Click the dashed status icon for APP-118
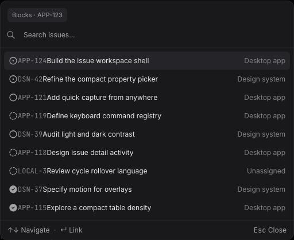Viewport: 294px width, 240px height. (x=13, y=153)
